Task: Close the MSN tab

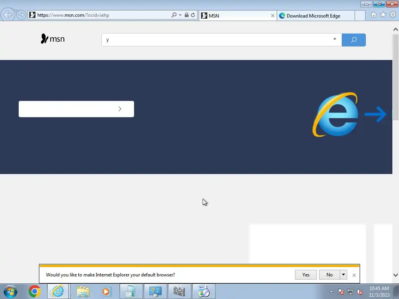Action: click(272, 16)
